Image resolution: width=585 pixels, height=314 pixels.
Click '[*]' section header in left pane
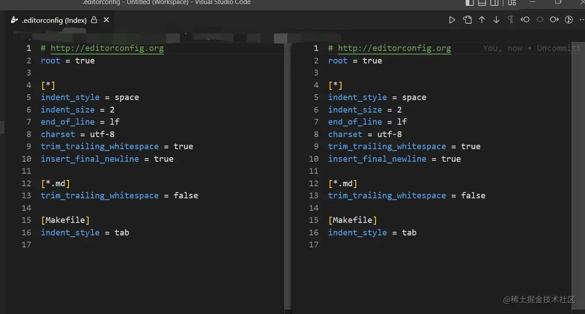point(48,85)
